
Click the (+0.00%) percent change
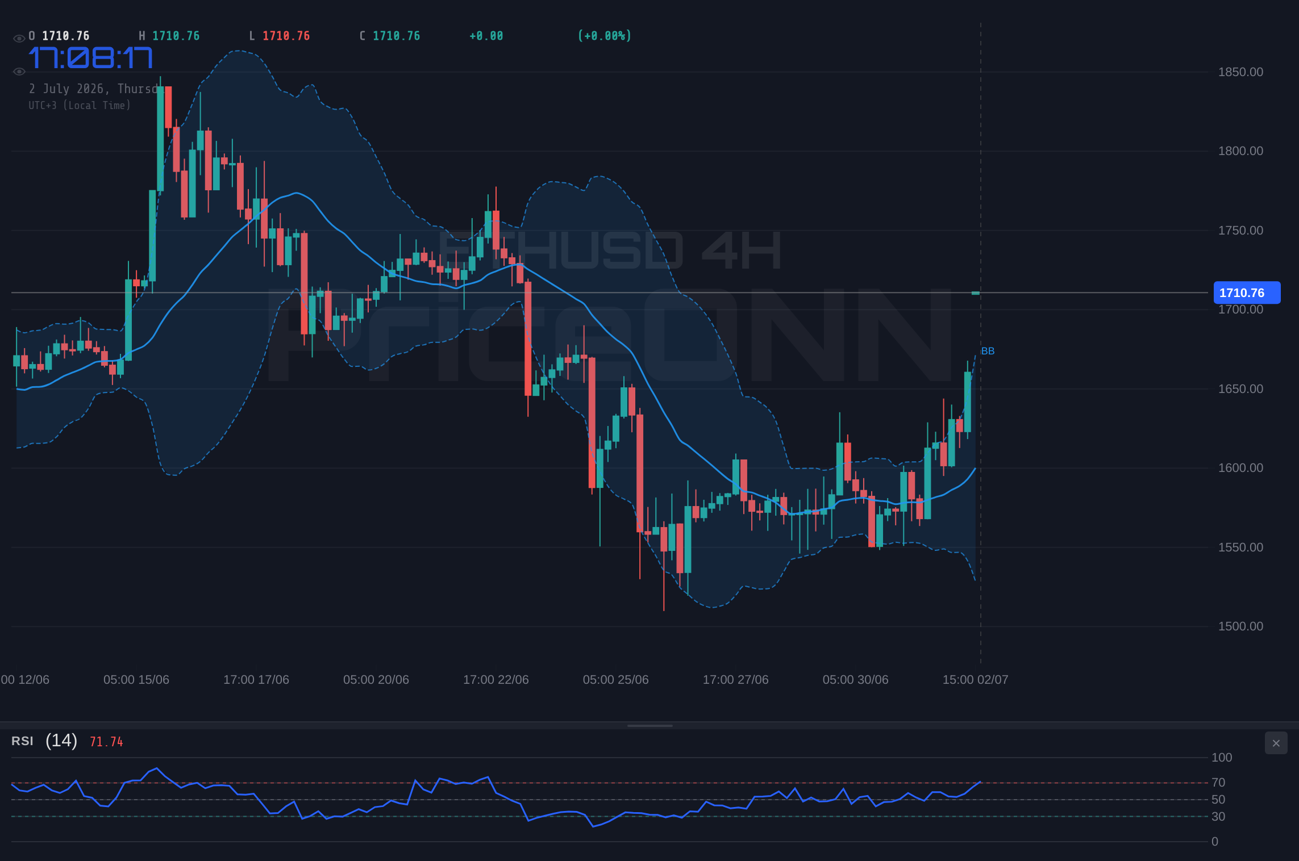coord(605,36)
